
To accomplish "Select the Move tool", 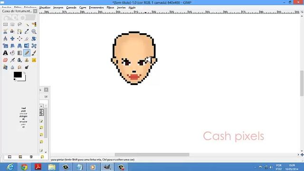I will point(12,38).
